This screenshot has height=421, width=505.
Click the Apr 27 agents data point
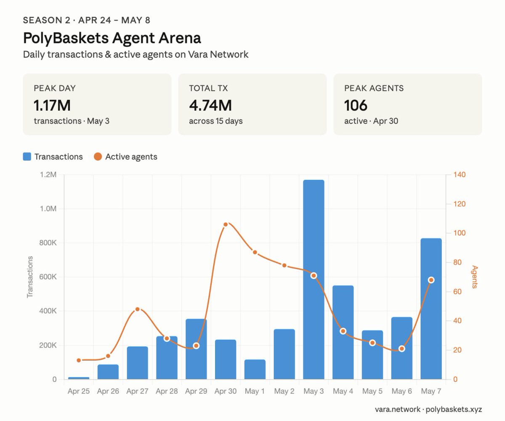[x=138, y=309]
